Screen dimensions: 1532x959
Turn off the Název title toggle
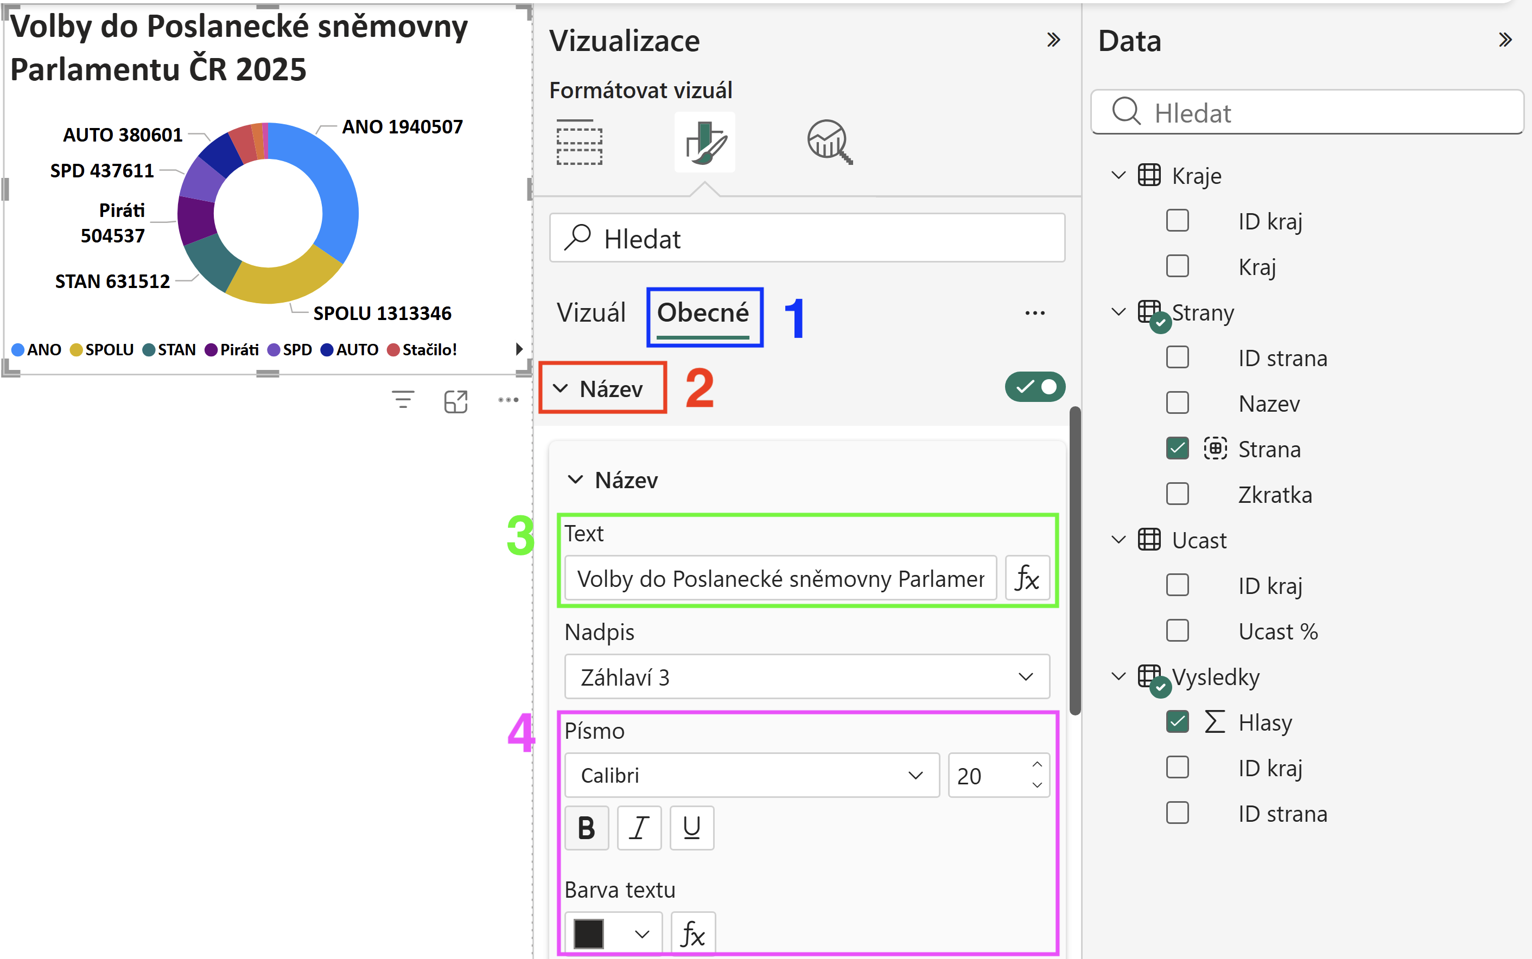tap(1035, 387)
